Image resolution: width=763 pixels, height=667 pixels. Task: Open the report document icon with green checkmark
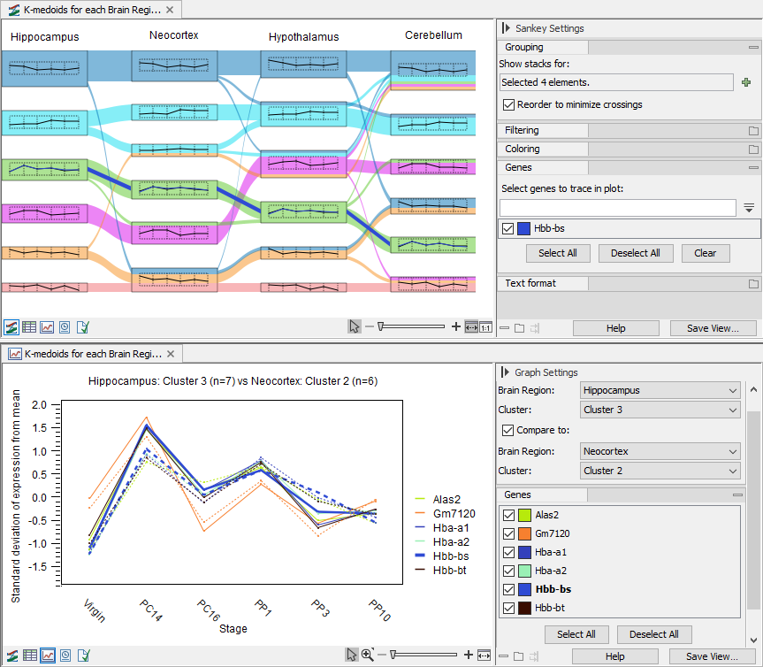(x=81, y=655)
